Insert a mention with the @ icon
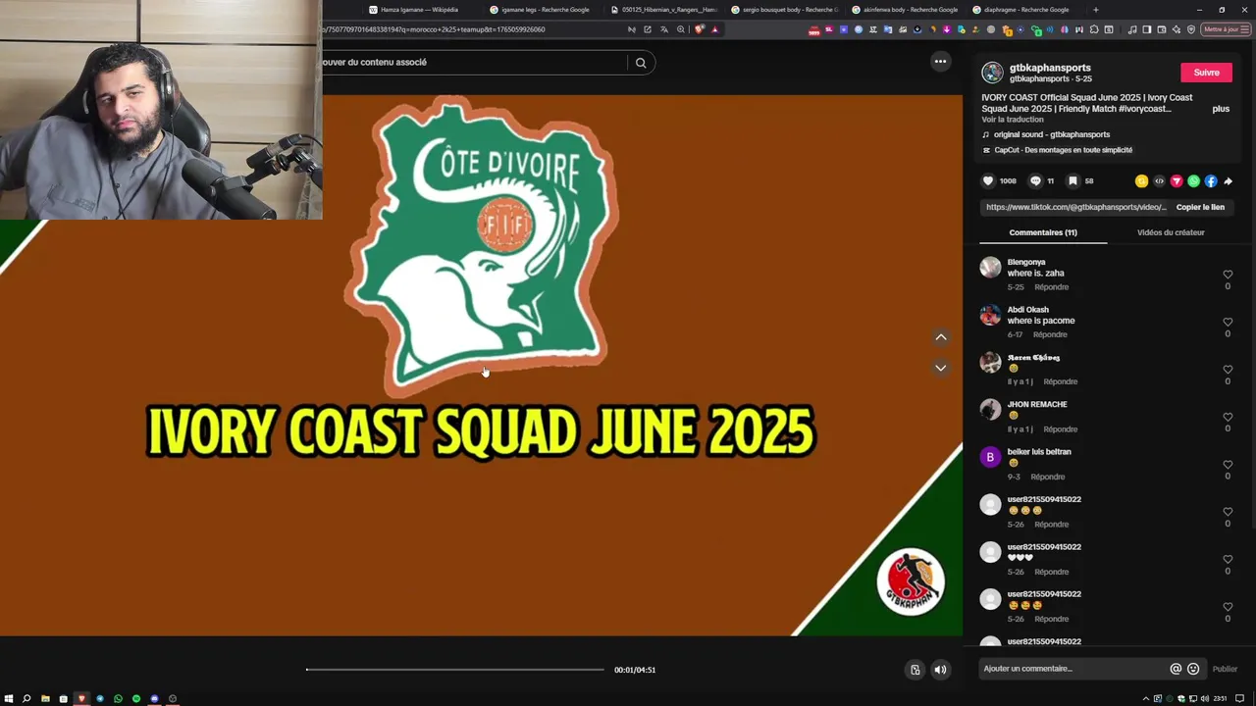Screen dimensions: 1256x706 coord(1176,669)
